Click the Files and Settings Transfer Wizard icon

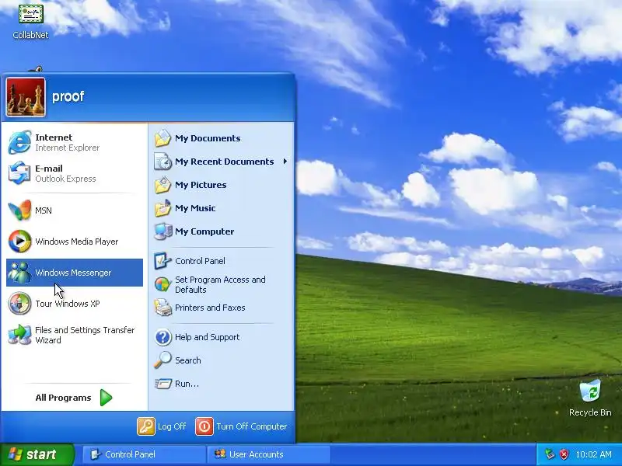19,335
